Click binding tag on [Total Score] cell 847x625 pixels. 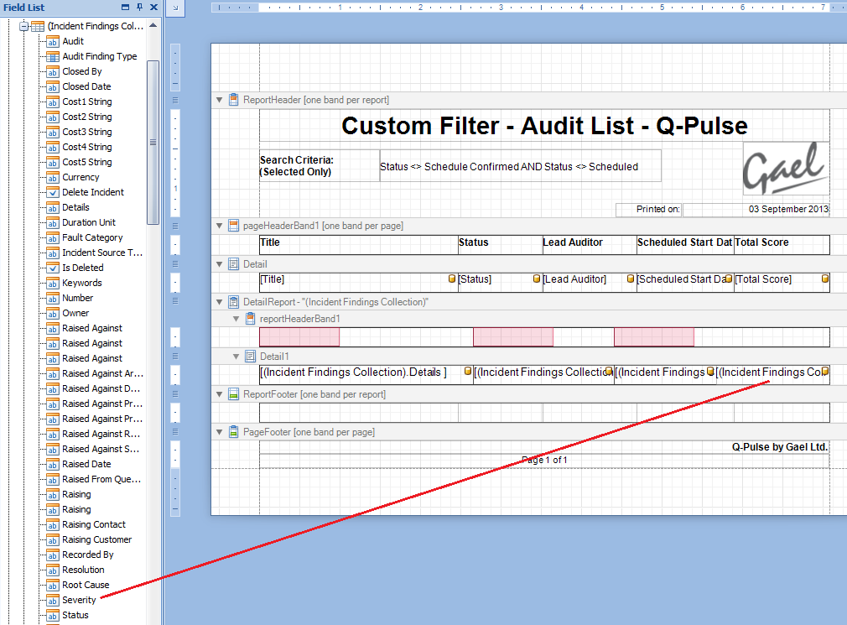click(825, 279)
